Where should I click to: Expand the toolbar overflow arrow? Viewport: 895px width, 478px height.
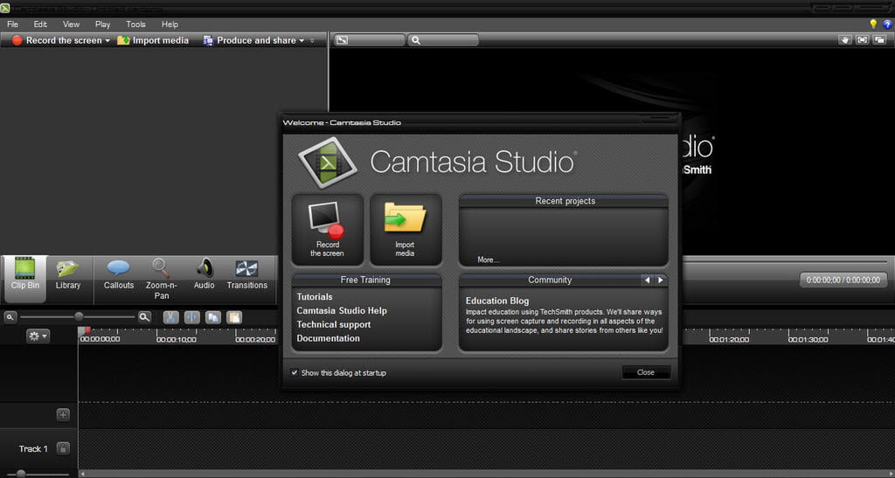(x=312, y=40)
